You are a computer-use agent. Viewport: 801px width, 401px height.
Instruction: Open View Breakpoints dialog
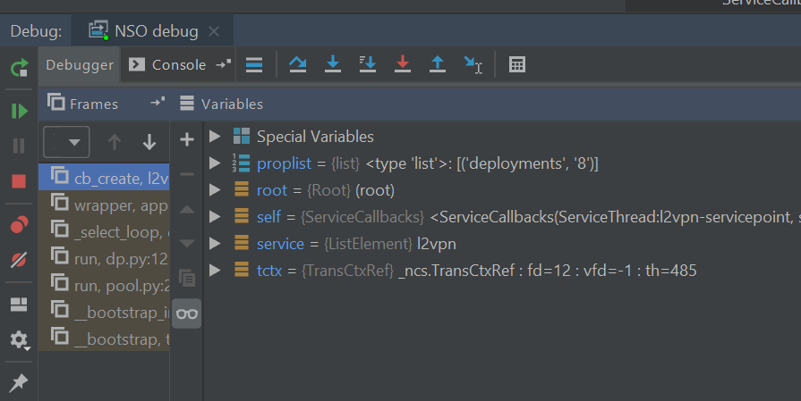tap(19, 224)
